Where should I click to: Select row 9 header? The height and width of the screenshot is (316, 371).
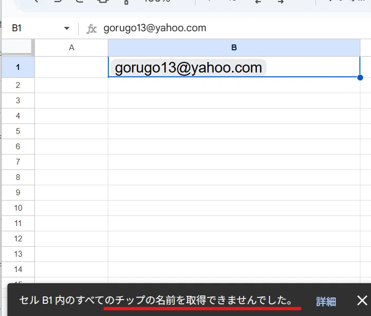(18, 193)
